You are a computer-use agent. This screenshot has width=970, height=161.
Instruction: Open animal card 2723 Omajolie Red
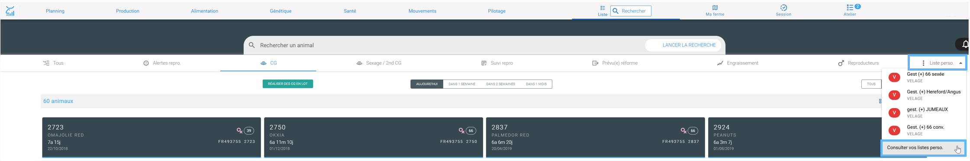coord(151,137)
